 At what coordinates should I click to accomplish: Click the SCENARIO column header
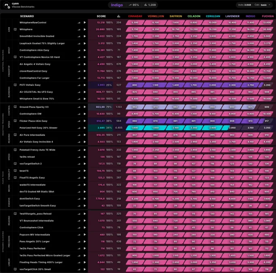pos(27,16)
